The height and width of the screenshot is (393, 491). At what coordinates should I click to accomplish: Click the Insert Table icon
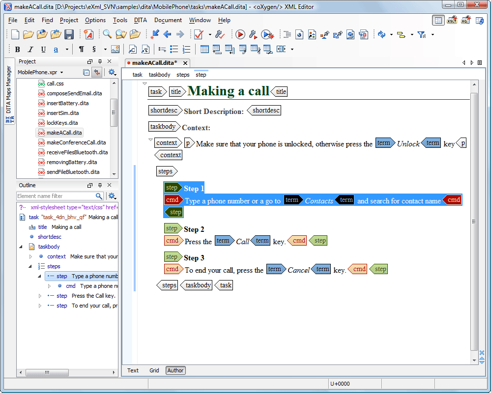(204, 49)
